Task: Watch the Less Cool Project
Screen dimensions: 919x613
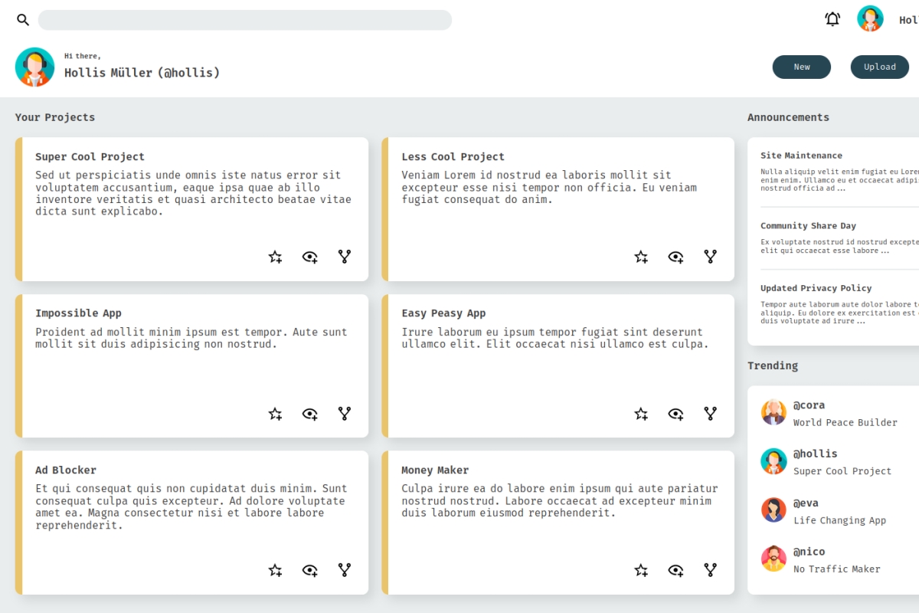Action: tap(675, 257)
